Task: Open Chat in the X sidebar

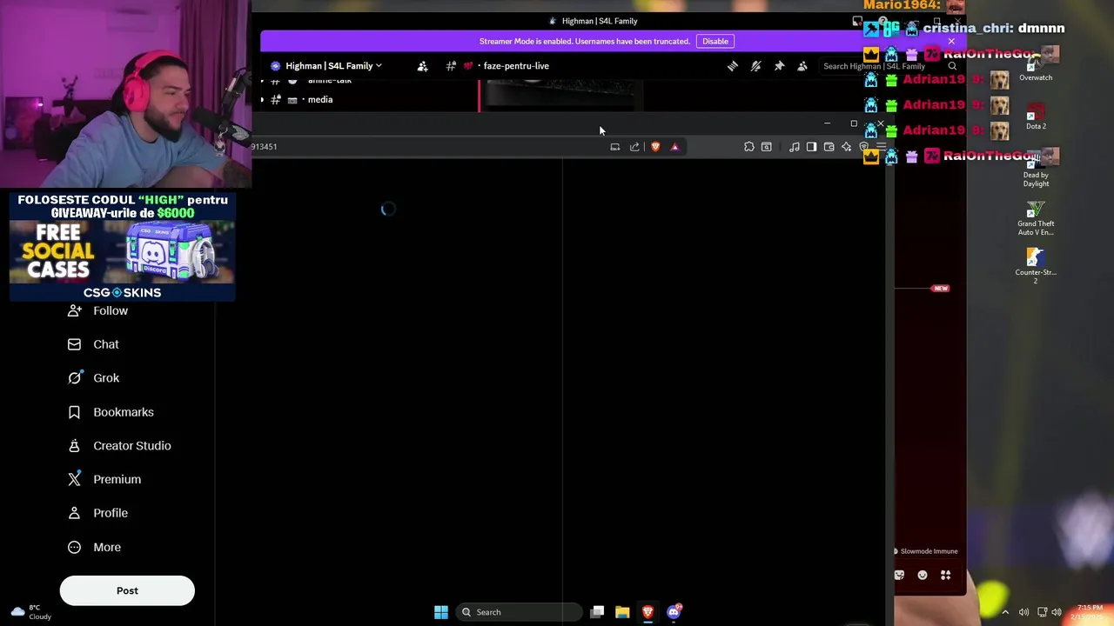Action: pyautogui.click(x=93, y=344)
